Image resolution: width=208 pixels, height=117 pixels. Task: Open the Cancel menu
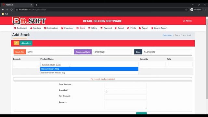point(119,28)
